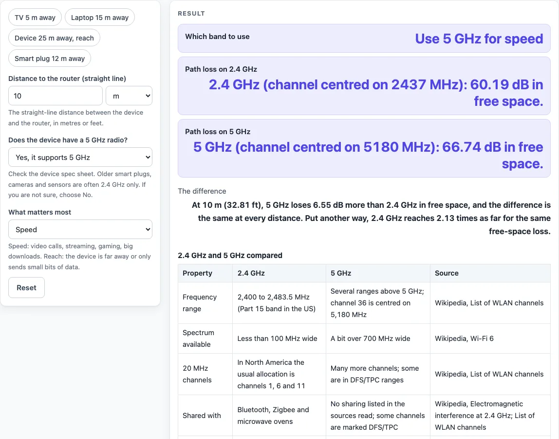Click the 'Speed: video calls, streaming' help text
Viewport: 559px width, 439px height.
79,257
